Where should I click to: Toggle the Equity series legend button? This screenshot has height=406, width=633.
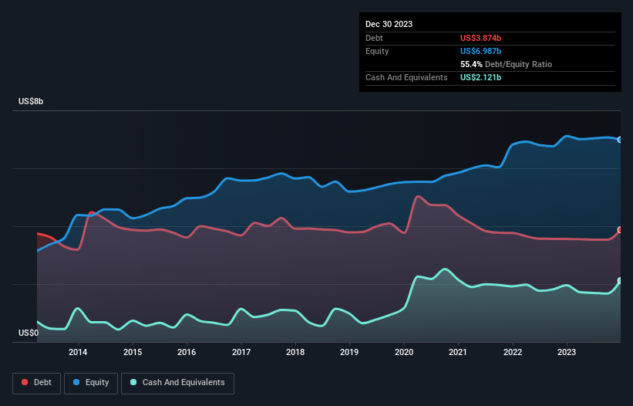[91, 383]
